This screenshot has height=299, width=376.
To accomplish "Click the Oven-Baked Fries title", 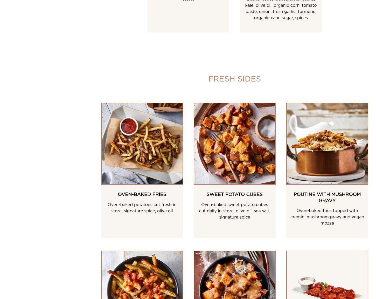I will pos(142,194).
